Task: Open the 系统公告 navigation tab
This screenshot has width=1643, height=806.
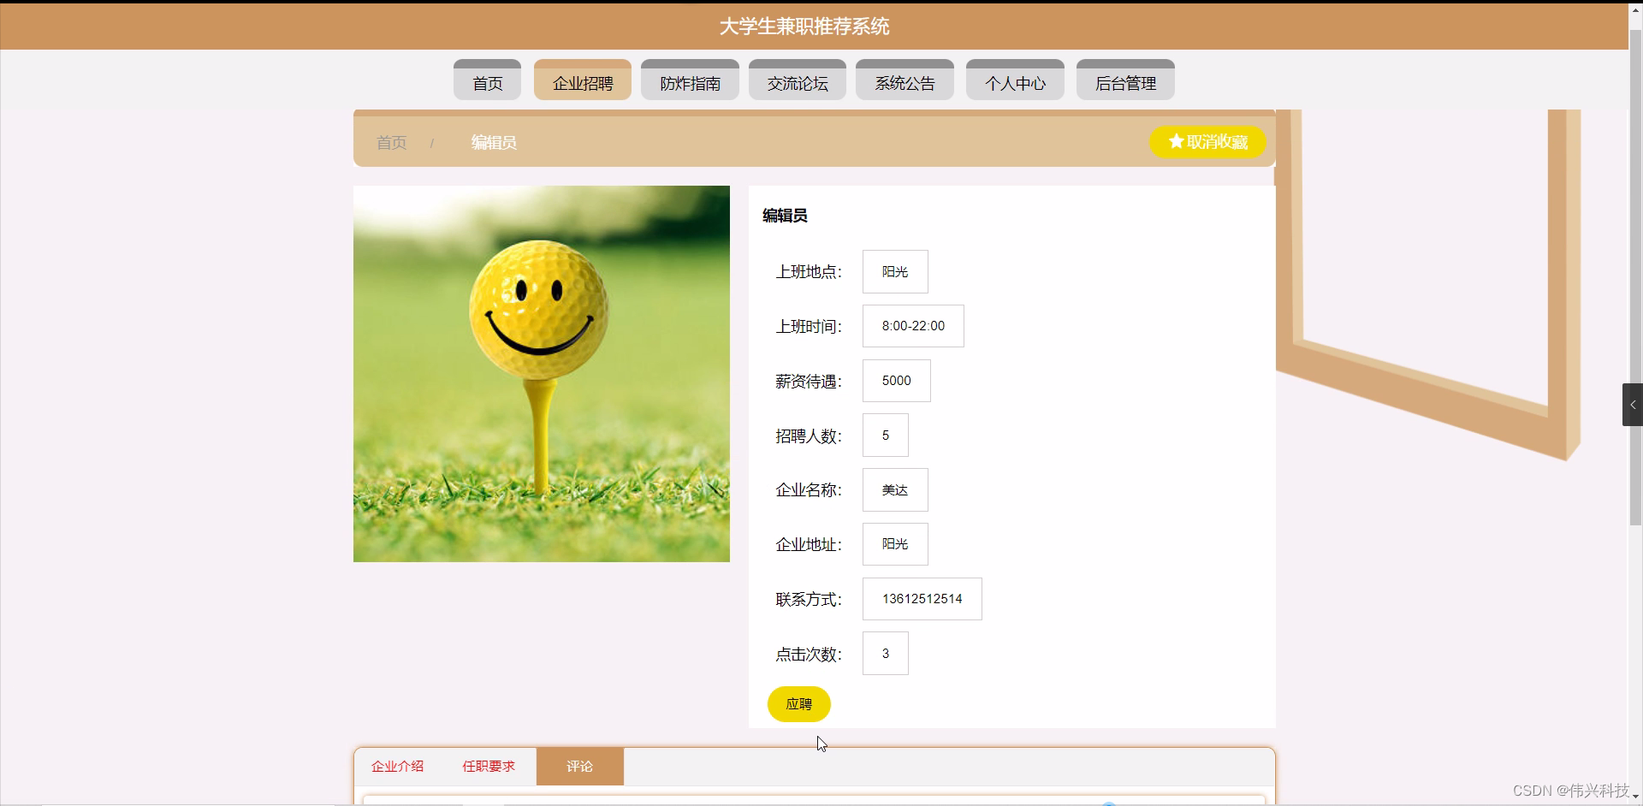Action: tap(904, 82)
